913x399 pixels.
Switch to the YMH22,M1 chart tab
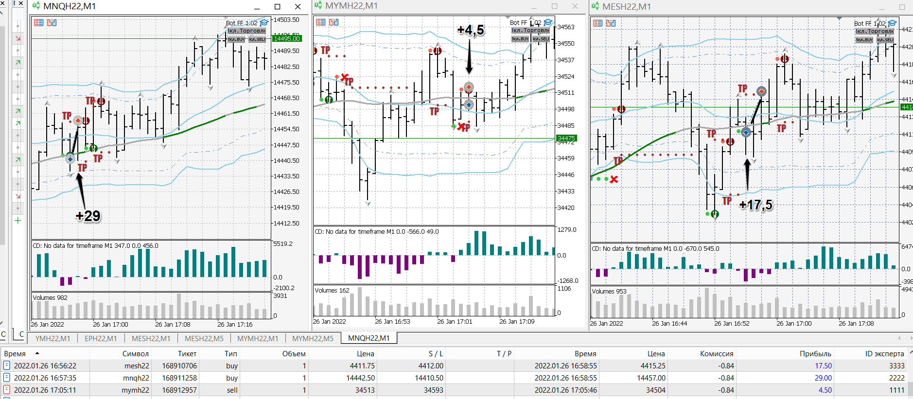[x=53, y=338]
